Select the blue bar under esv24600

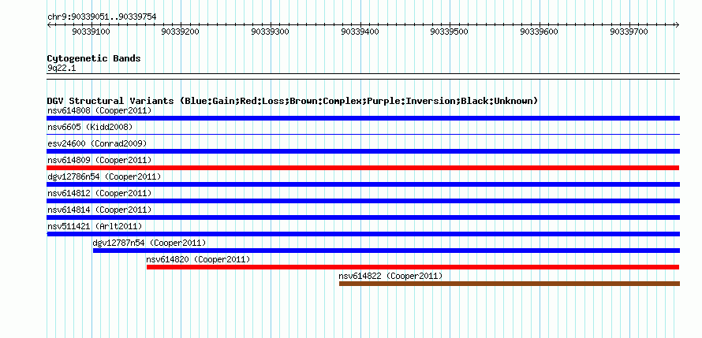(x=363, y=151)
